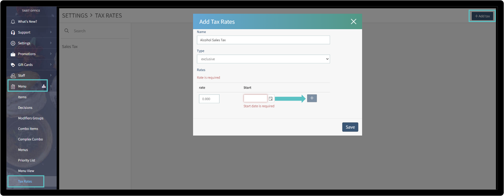Screen dimensions: 504x196
Task: Go to Items under Menu
Action: [x=22, y=97]
